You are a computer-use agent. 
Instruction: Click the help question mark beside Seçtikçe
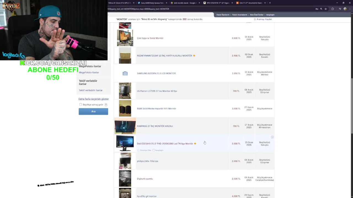[106, 105]
